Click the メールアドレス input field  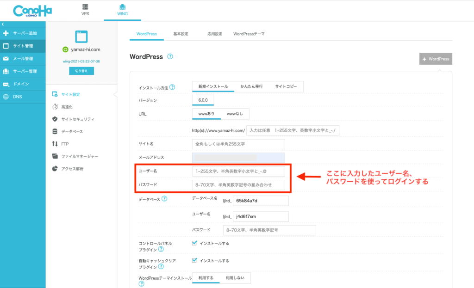[x=238, y=158]
